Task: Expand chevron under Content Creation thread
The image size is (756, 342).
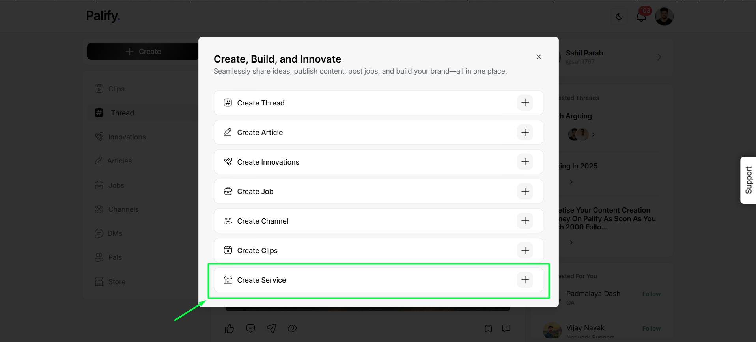Action: [x=571, y=242]
